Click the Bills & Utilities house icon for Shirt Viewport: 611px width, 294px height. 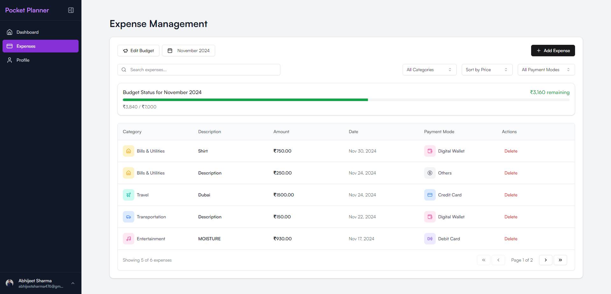128,151
